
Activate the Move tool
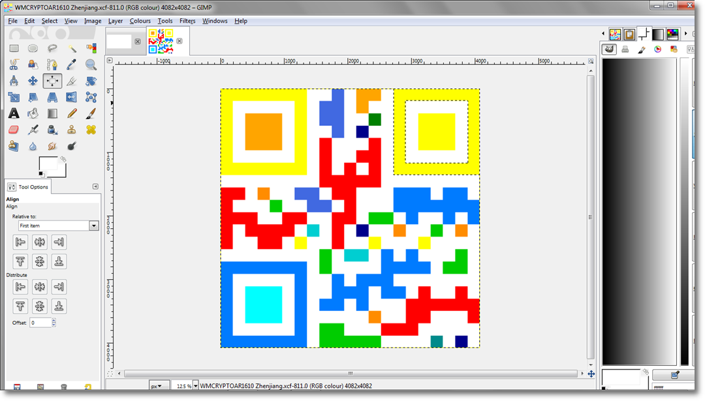[x=33, y=81]
